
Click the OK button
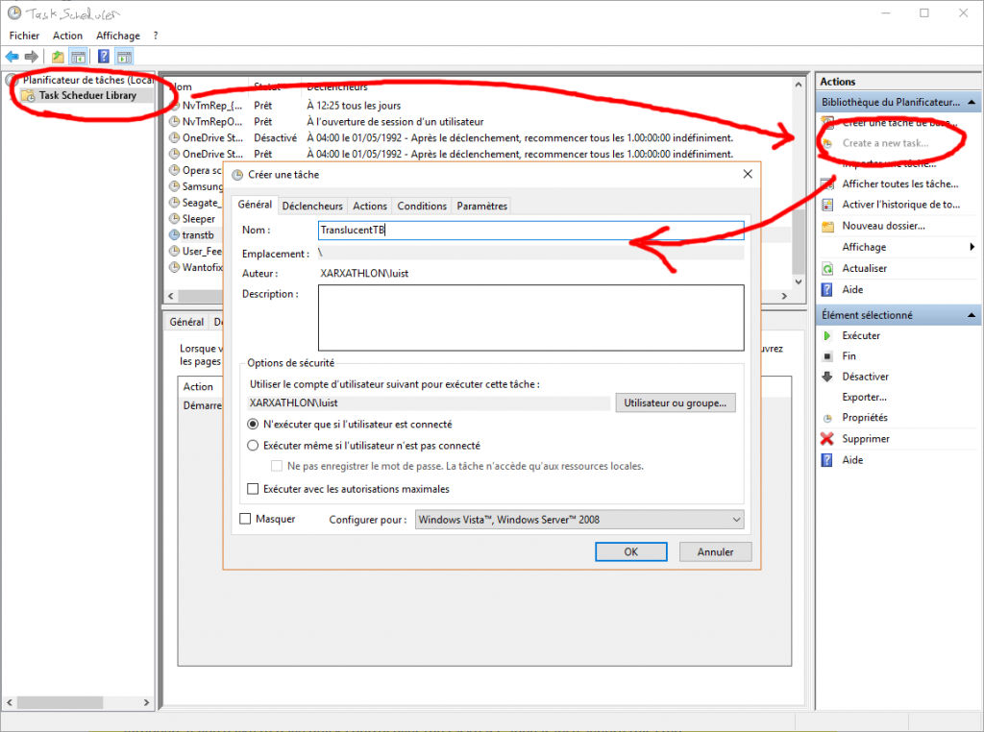point(630,552)
